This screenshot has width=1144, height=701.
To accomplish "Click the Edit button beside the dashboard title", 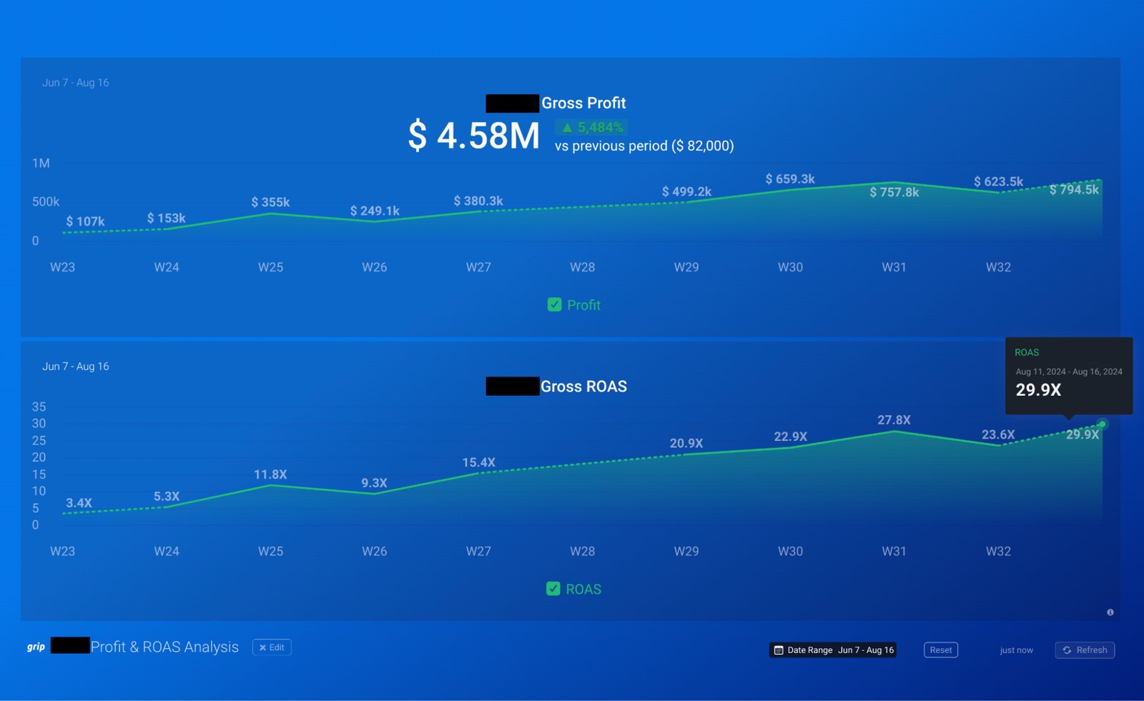I will [x=272, y=647].
